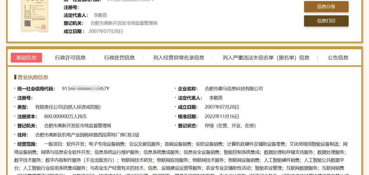The height and width of the screenshot is (175, 369).
Task: Click the address 合肥市高新区机电产业园杨林路西段英特厂房C栋3层
Action: coord(87,135)
